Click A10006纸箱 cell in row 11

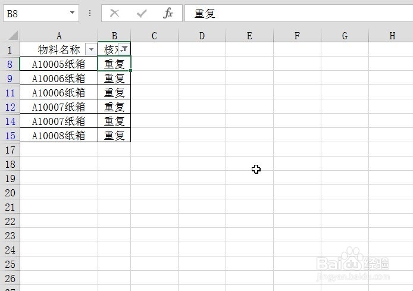(59, 92)
